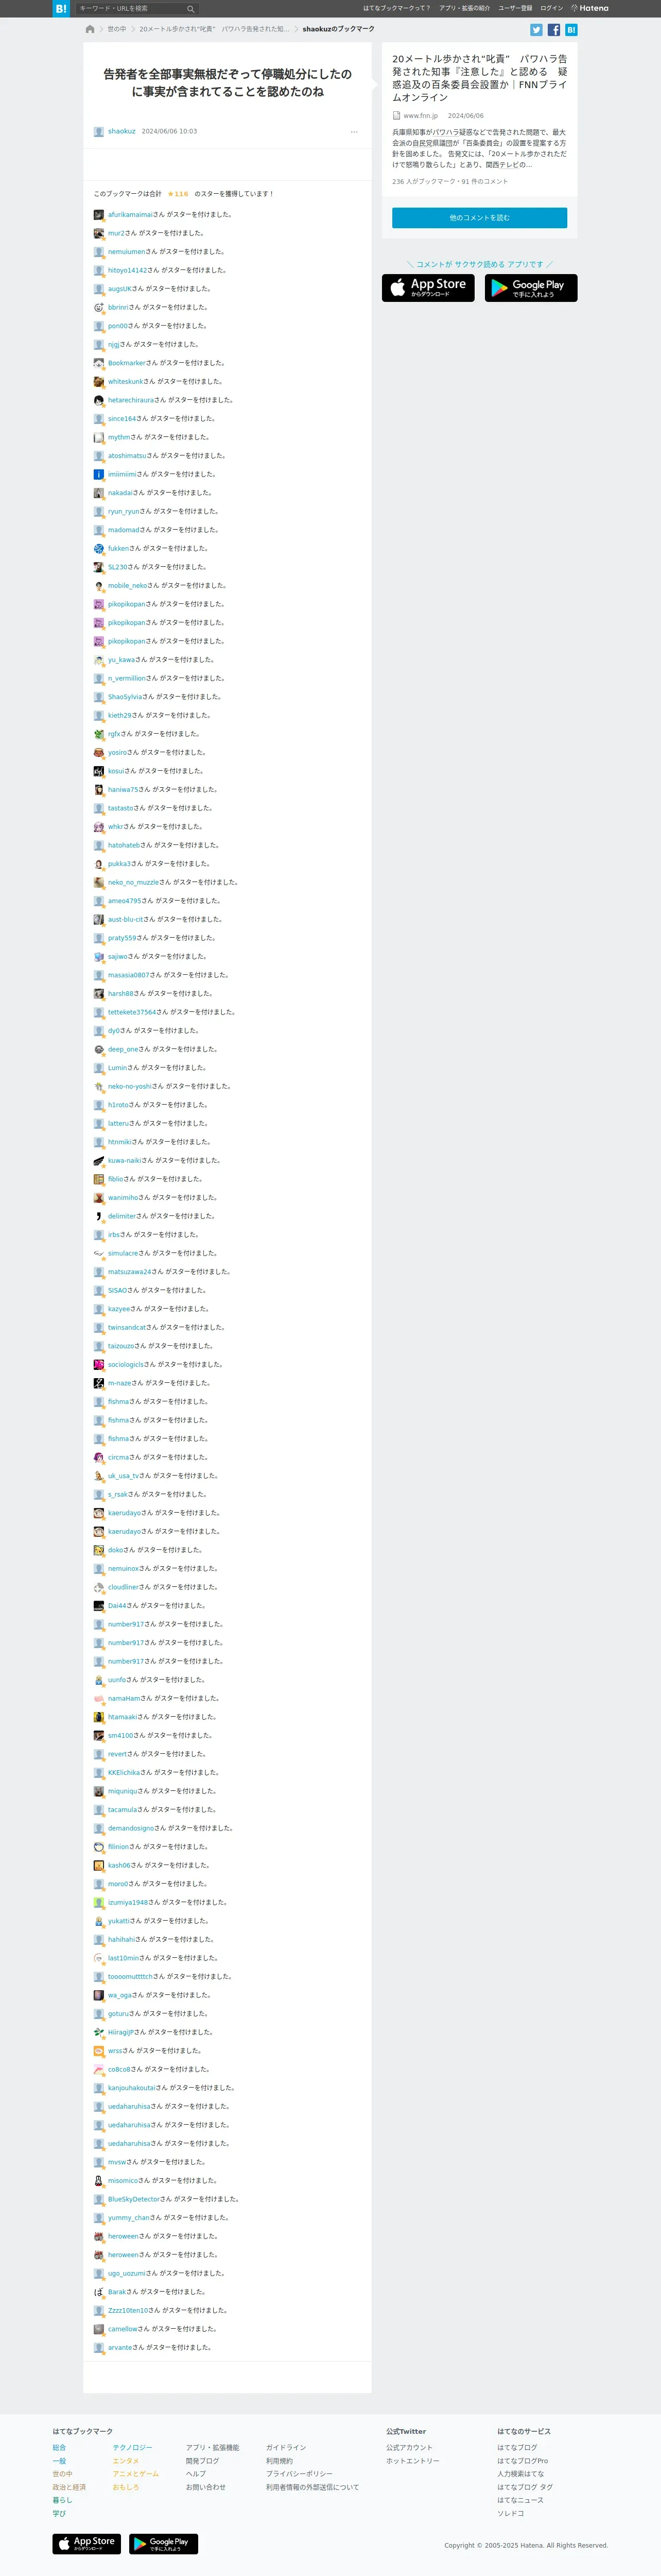Screen dimensions: 661x2576
Task: Click the search magnifier icon
Action: click(x=190, y=8)
